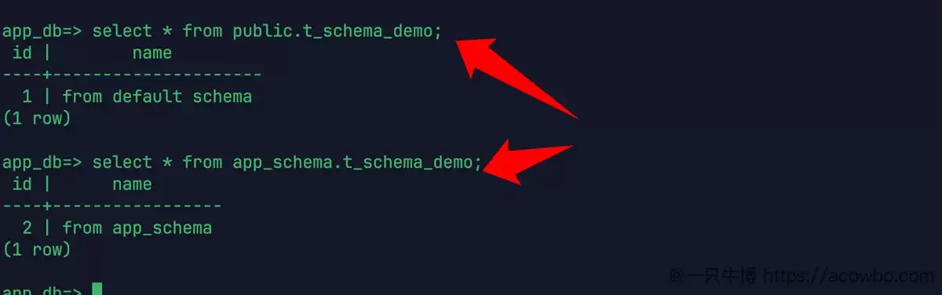Viewport: 942px width, 295px height.
Task: Click the green terminal cursor block
Action: (x=97, y=289)
